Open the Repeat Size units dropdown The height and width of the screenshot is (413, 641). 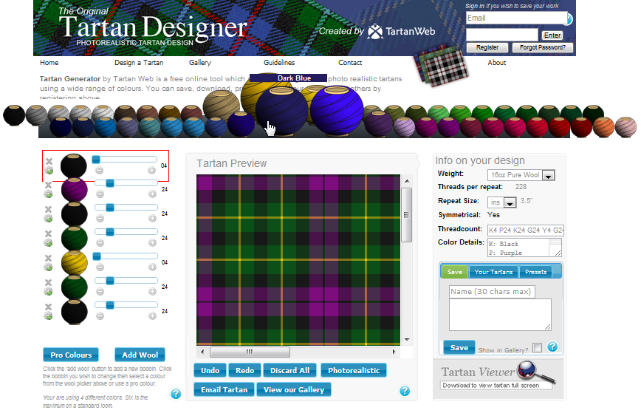pyautogui.click(x=510, y=203)
